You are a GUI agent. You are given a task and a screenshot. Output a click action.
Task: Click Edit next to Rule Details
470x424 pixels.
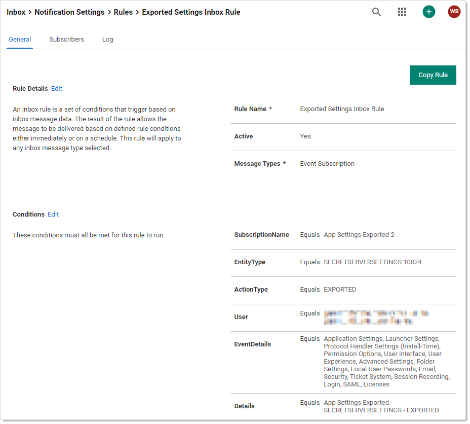coord(57,89)
